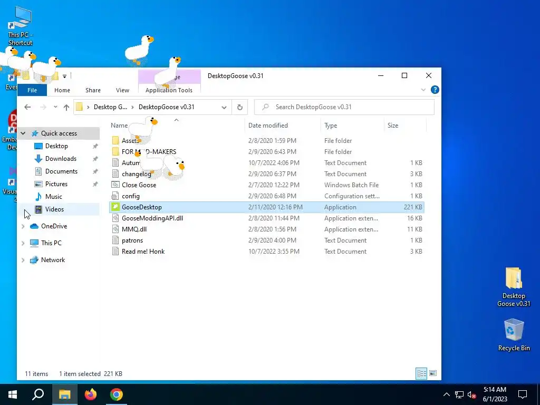Click the 16 KB size cell
Viewport: 540px width, 405px height.
pos(414,218)
